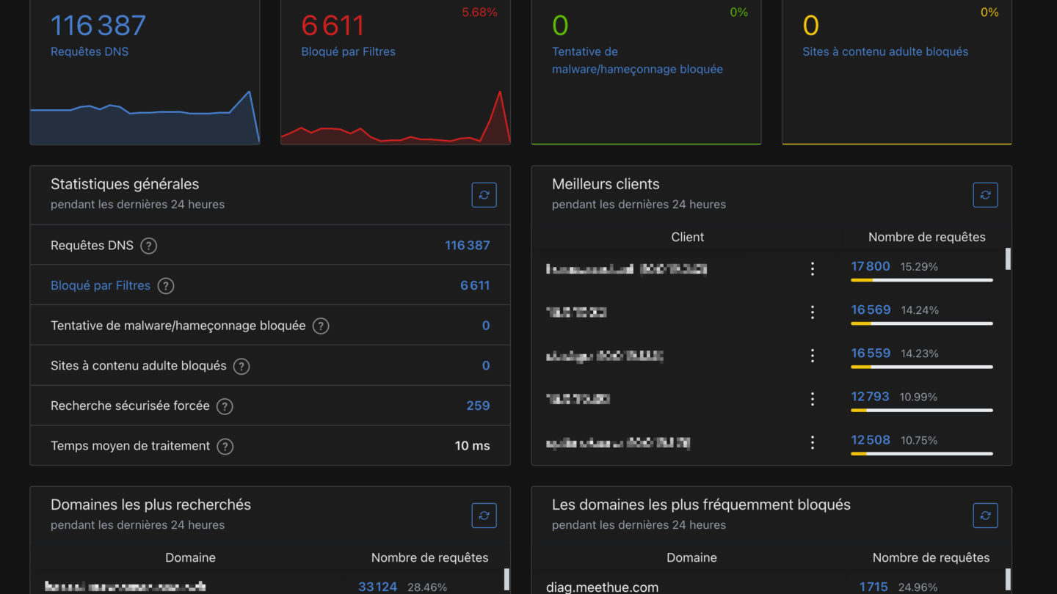
Task: Refresh the Statistiques générales panel
Action: point(484,195)
